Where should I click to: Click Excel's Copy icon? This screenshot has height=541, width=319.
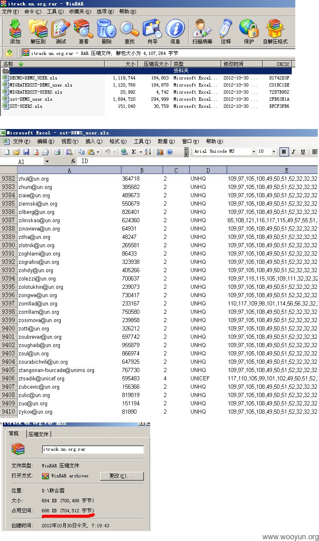[x=82, y=152]
